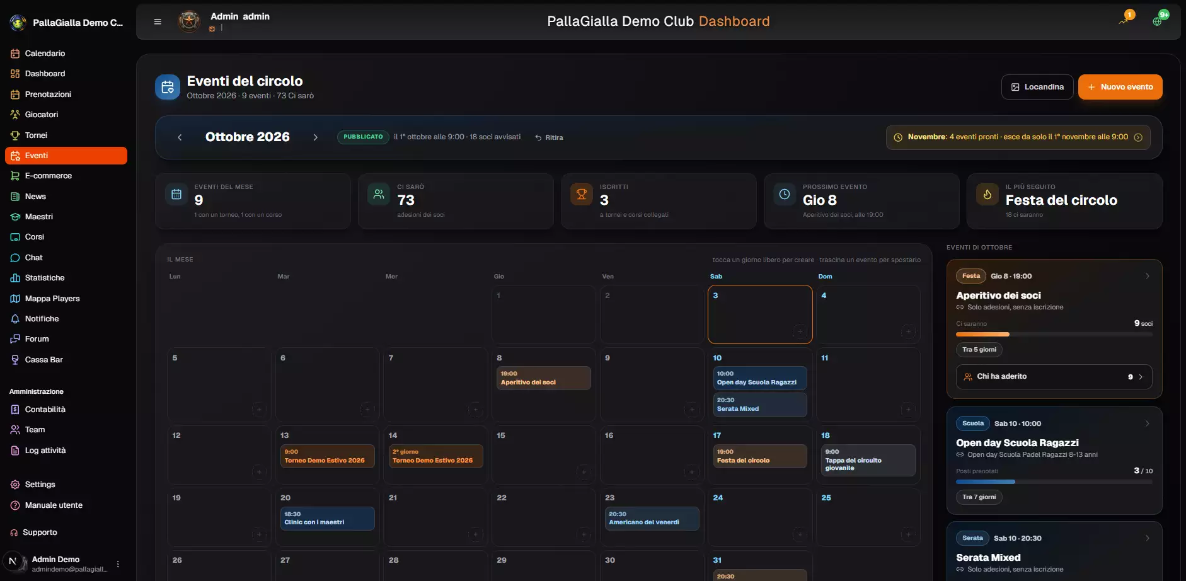Image resolution: width=1186 pixels, height=581 pixels.
Task: Click the Ritira link
Action: pyautogui.click(x=549, y=137)
